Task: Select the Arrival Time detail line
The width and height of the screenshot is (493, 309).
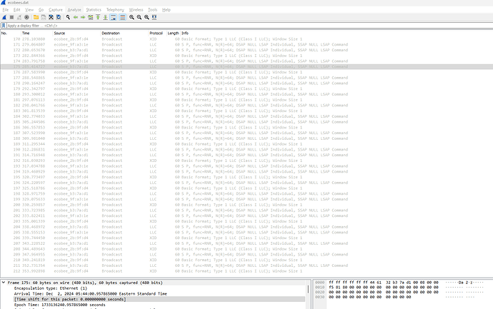Action: [91, 293]
